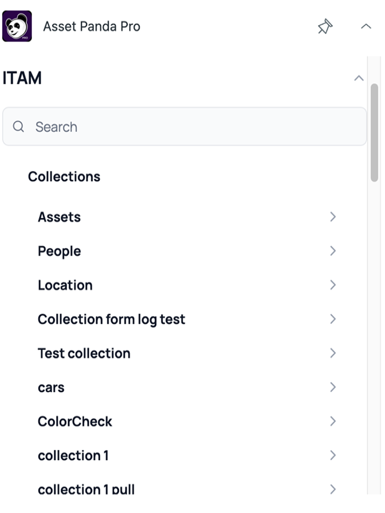Open the Location collection
Viewport: 385px width, 513px height.
click(x=65, y=285)
